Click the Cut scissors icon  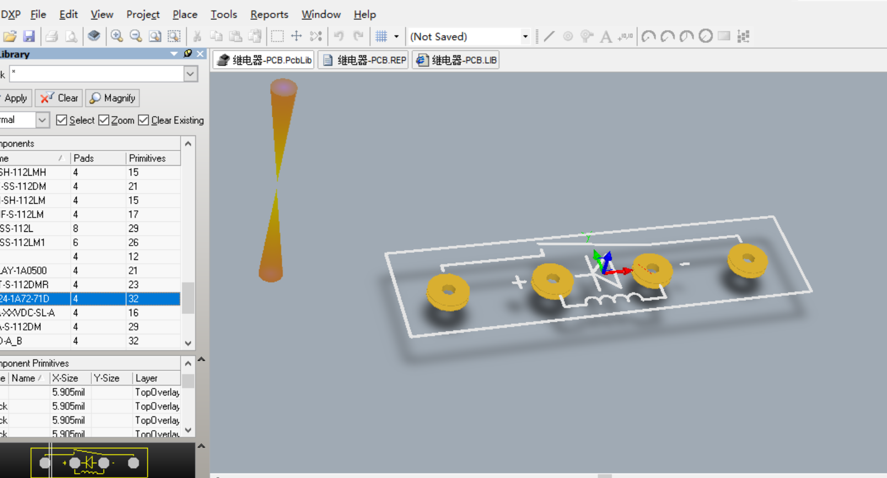tap(197, 36)
